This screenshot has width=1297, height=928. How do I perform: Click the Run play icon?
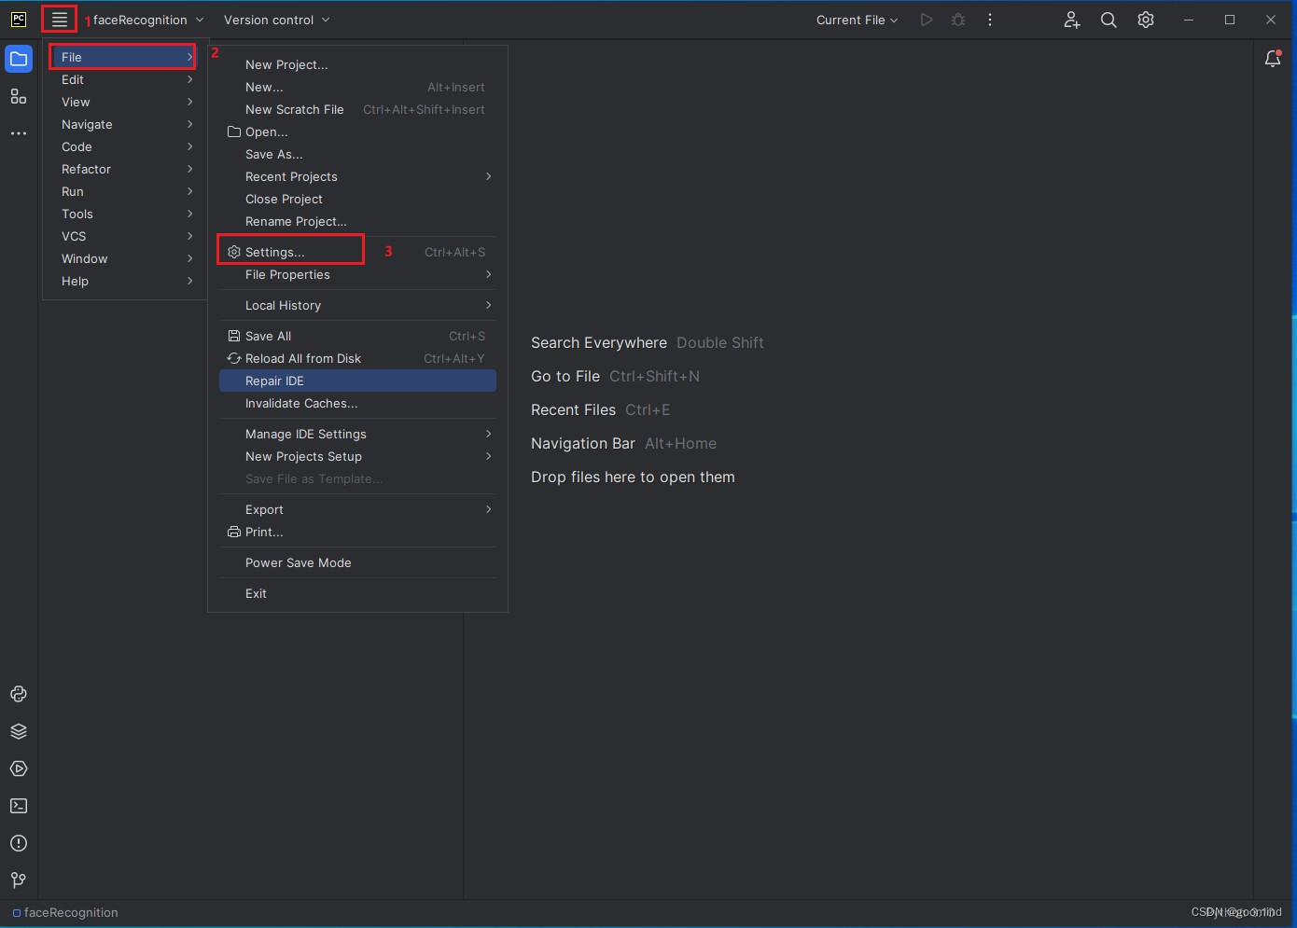[927, 20]
